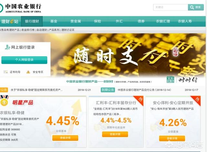Screen dimensions: 207x152
Task: Click the 随时支付 gold banner image
Action: pyautogui.click(x=128, y=55)
